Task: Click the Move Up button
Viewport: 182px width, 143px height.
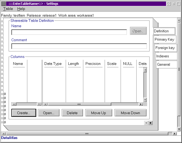Action: tap(98, 113)
